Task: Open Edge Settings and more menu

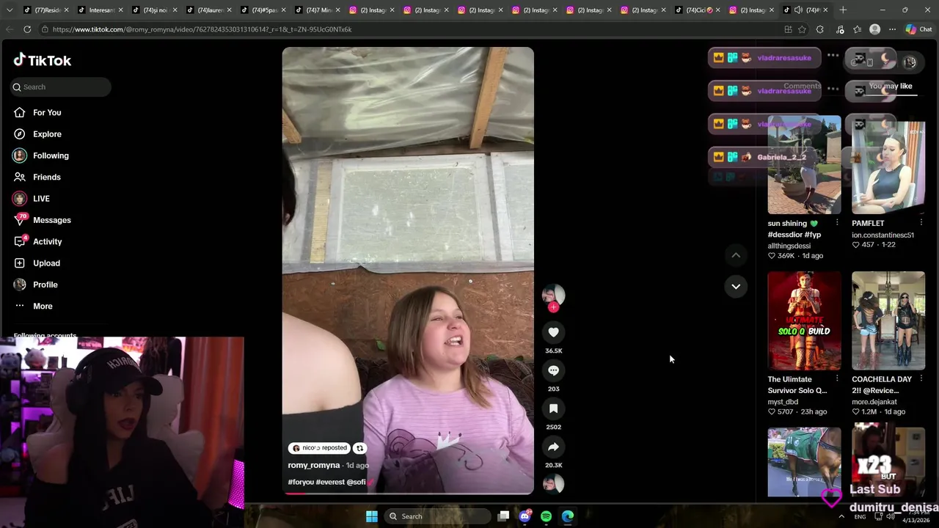Action: (x=892, y=29)
